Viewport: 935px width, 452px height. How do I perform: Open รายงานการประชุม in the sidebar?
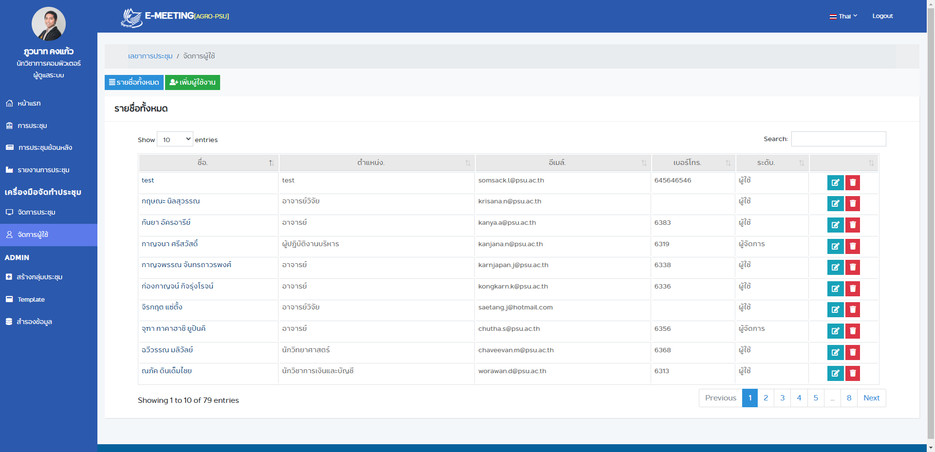tap(49, 170)
